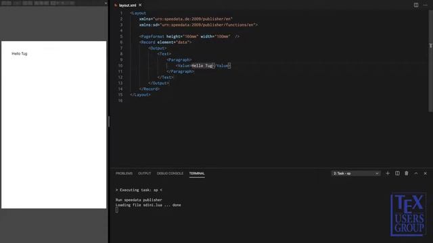
Task: Click 'Executing task: sp' terminal line
Action: [139, 190]
